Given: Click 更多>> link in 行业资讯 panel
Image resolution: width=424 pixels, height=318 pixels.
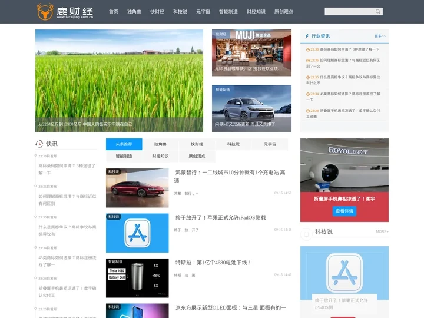Looking at the screenshot, I should (380, 37).
